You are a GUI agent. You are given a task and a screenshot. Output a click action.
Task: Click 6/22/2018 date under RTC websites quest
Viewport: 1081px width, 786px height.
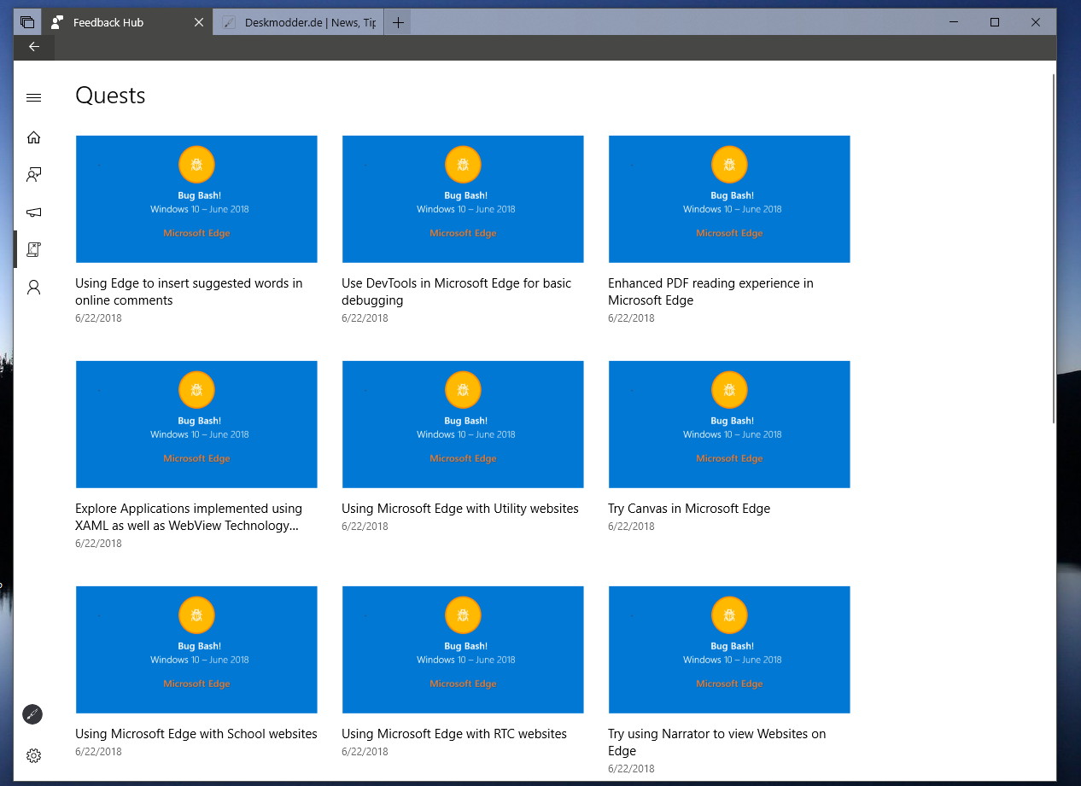coord(365,752)
